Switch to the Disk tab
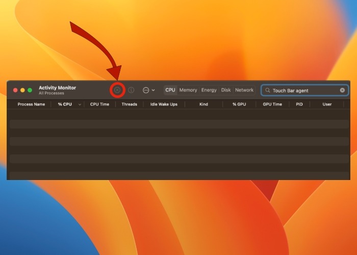Screen dimensions: 357x255 226,90
